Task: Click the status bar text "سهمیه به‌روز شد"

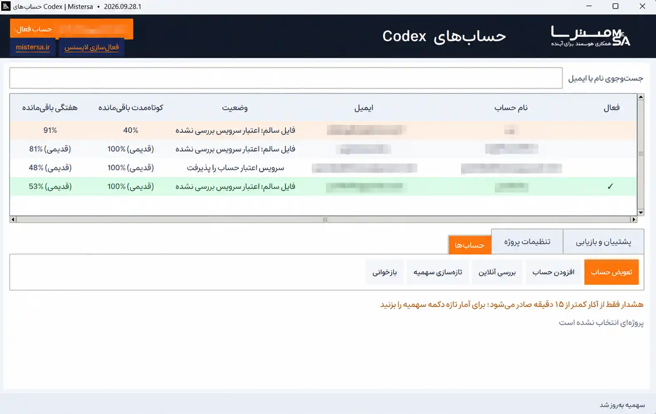Action: pyautogui.click(x=622, y=405)
